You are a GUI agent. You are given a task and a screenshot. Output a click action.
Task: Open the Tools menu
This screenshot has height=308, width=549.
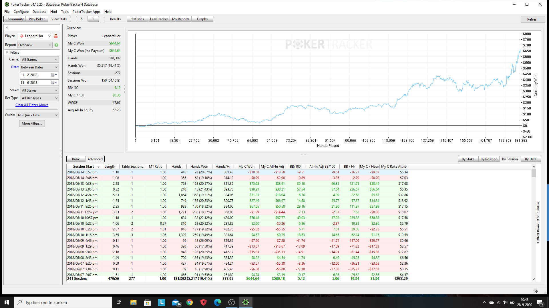(65, 12)
